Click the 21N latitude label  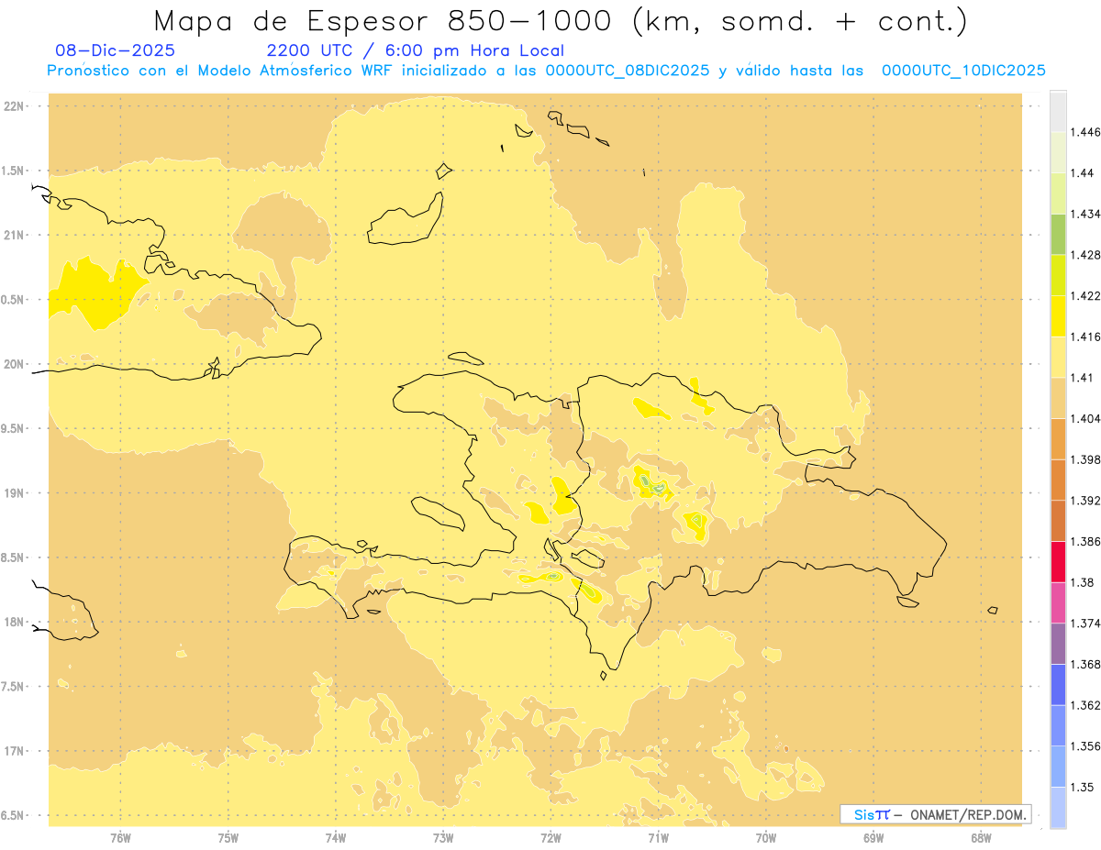13,235
